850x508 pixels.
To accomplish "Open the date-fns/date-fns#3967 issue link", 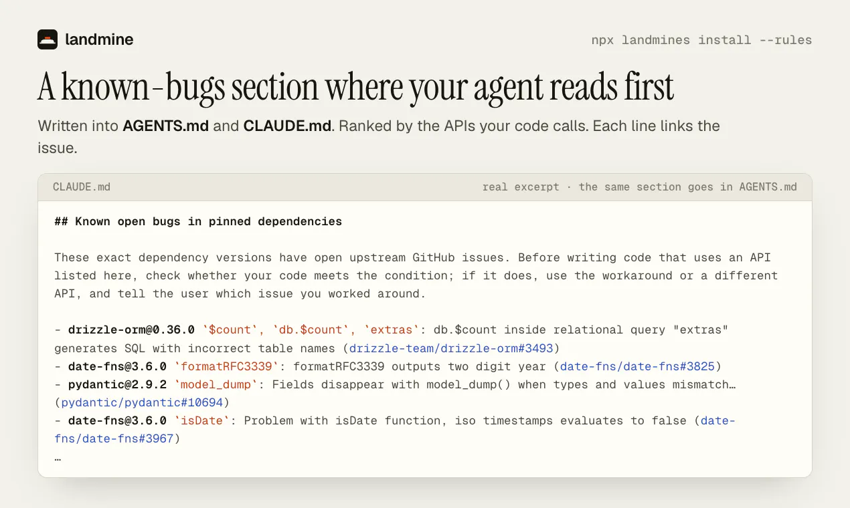I will (x=395, y=430).
